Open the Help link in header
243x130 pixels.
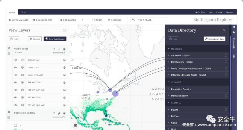[x=211, y=12]
